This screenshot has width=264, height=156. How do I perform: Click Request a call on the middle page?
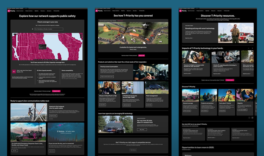click(x=141, y=55)
